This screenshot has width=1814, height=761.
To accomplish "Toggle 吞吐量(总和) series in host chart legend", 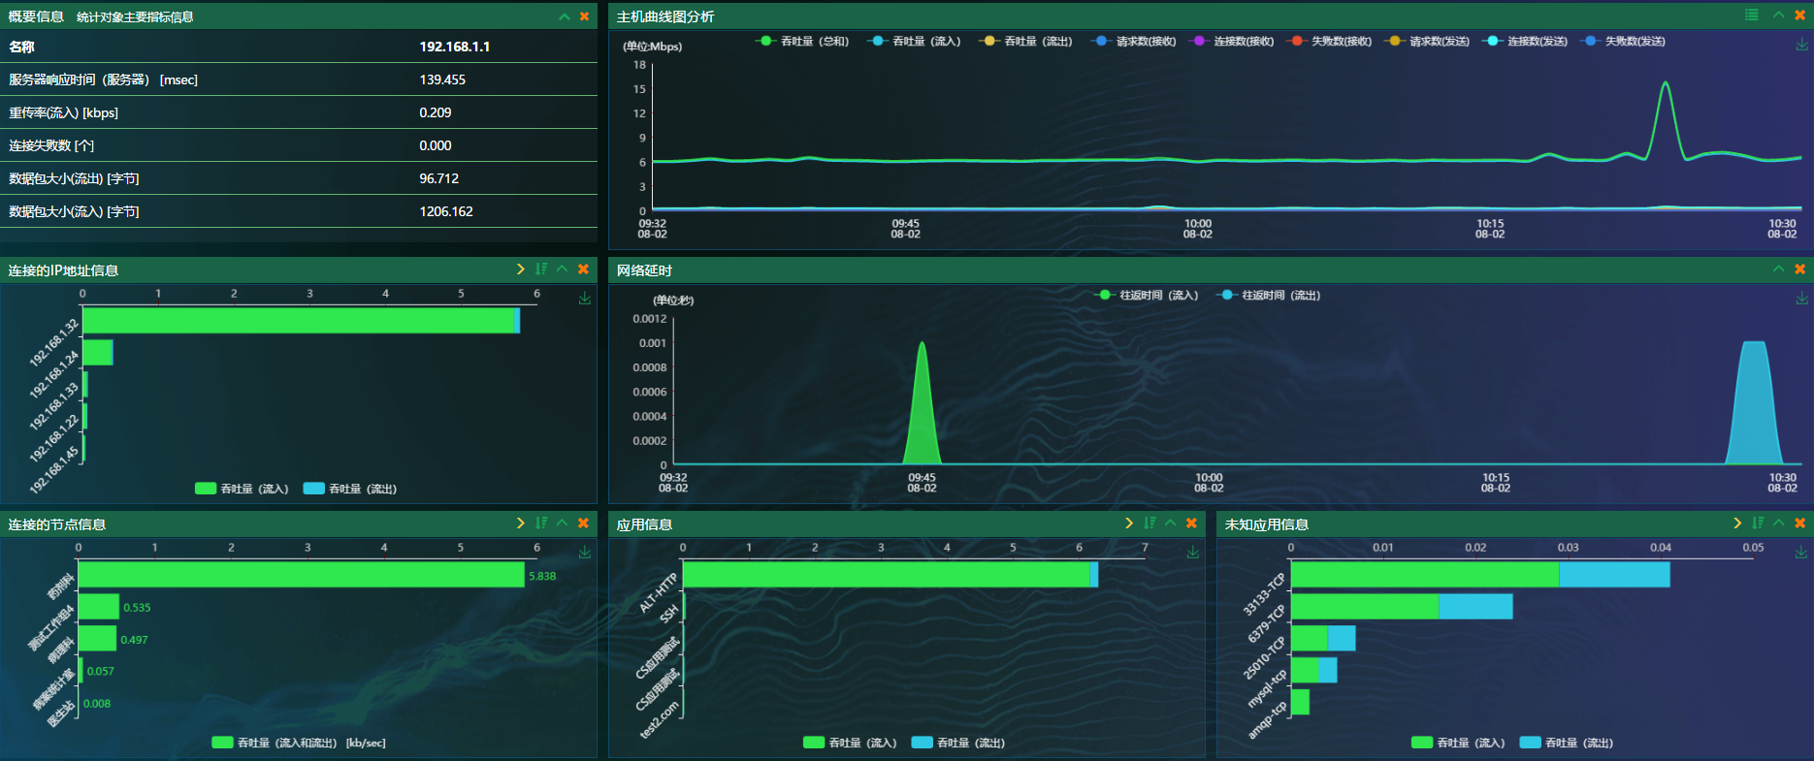I will [x=803, y=41].
